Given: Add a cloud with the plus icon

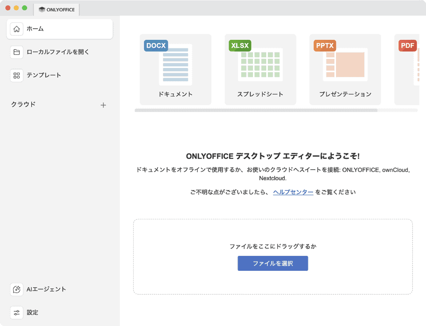Looking at the screenshot, I should point(103,105).
